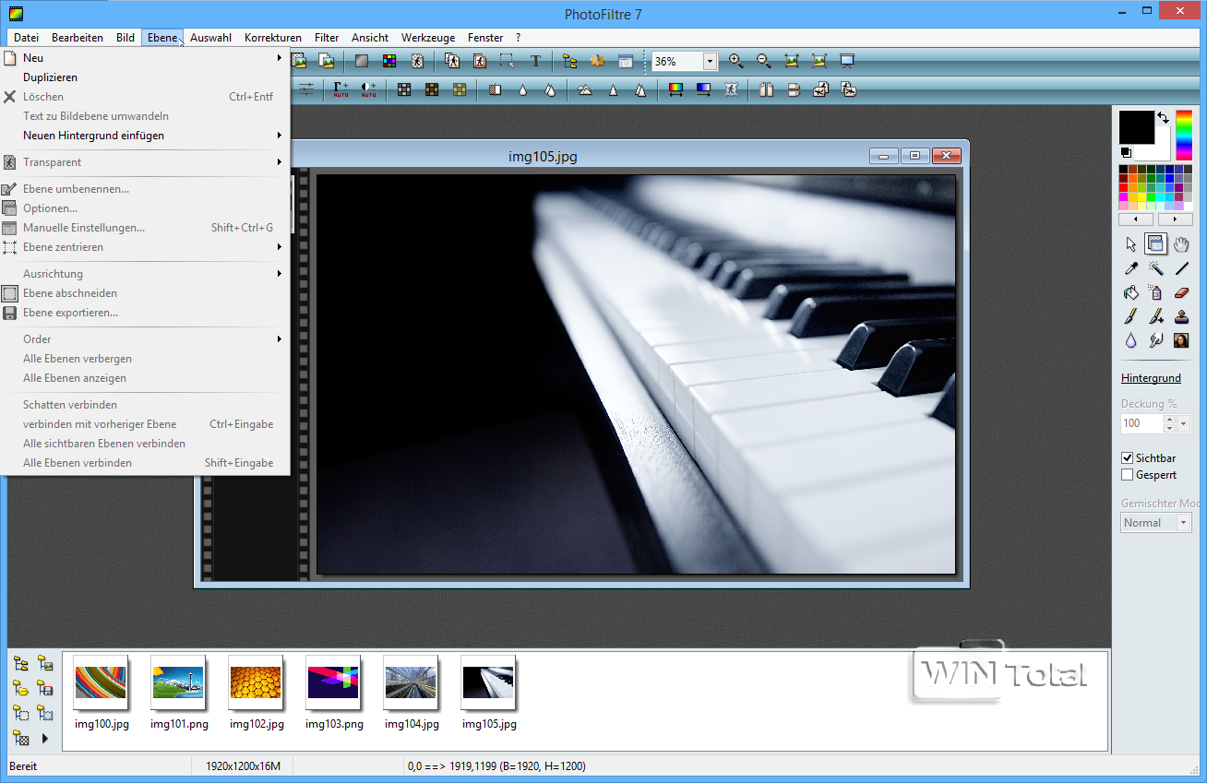This screenshot has width=1207, height=783.
Task: Open the Korrekturen menu
Action: 273,38
